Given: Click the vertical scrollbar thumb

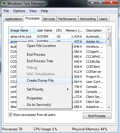Looking at the screenshot, I should tap(109, 39).
